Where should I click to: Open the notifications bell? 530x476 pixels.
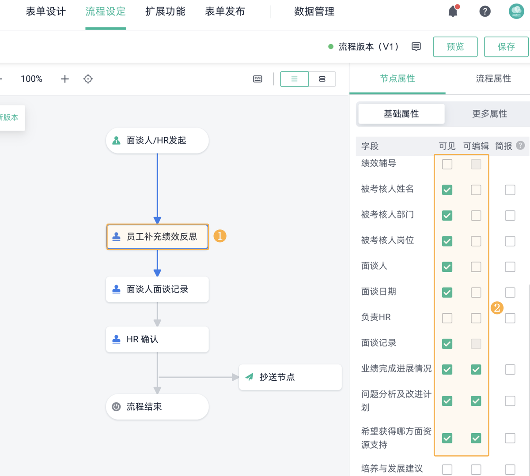click(x=453, y=11)
